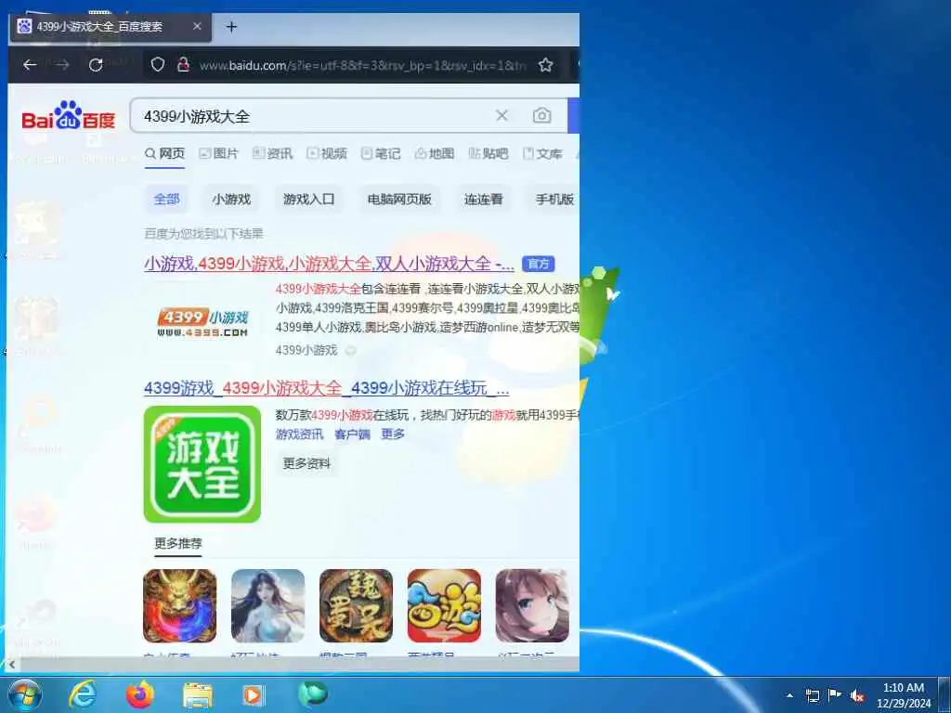
Task: Switch to the 笔记 search tab
Action: [380, 154]
